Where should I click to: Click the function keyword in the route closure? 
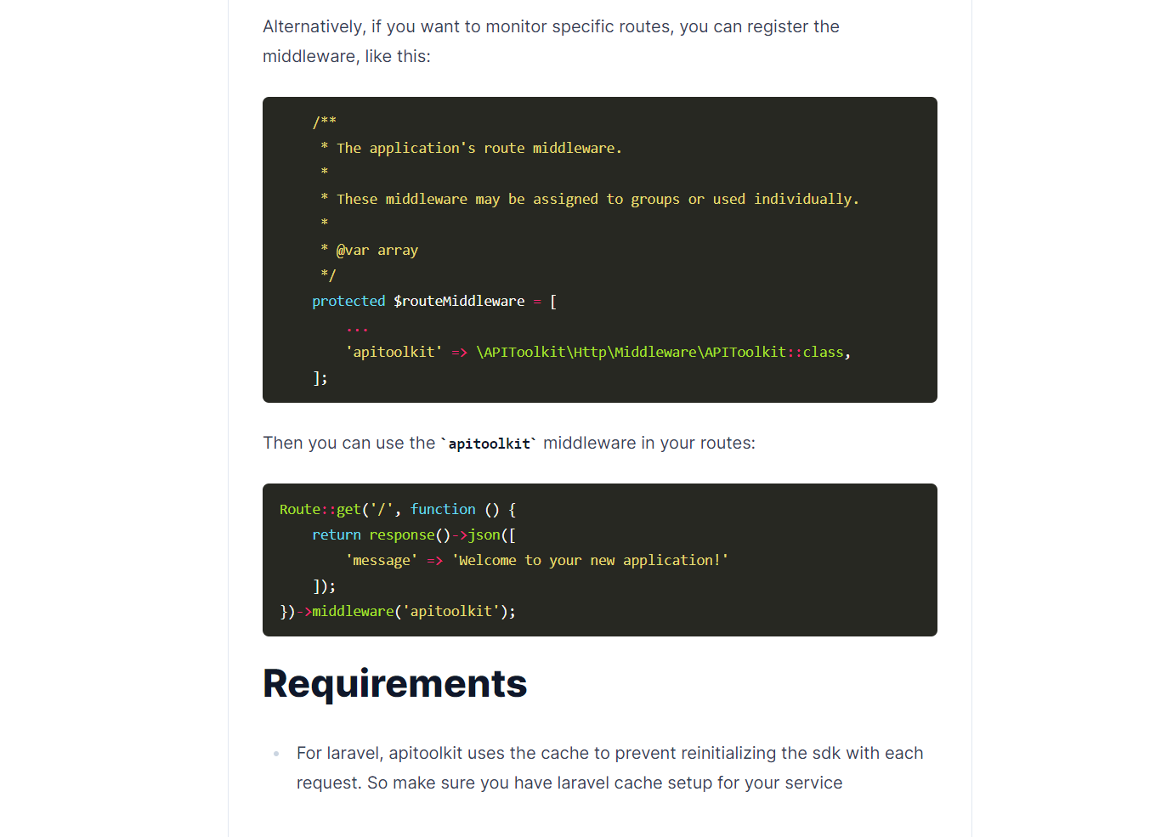click(x=443, y=508)
